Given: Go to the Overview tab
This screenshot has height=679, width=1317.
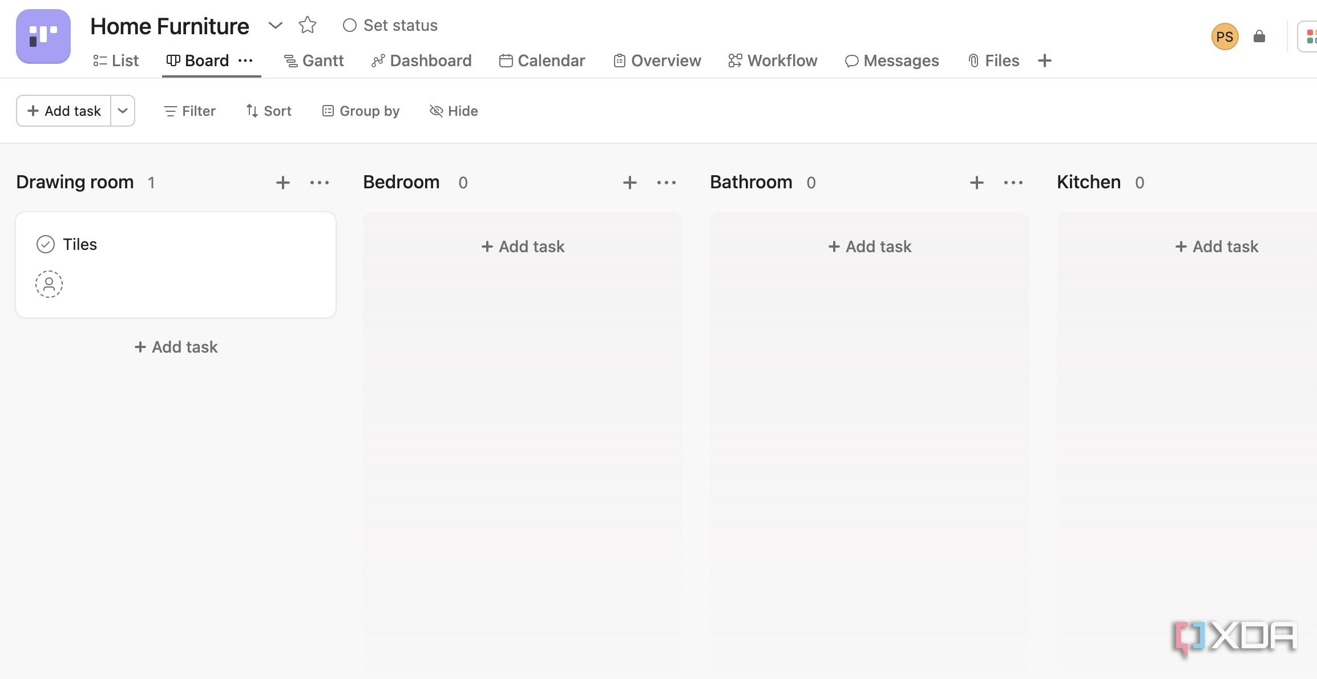Looking at the screenshot, I should click(x=657, y=60).
